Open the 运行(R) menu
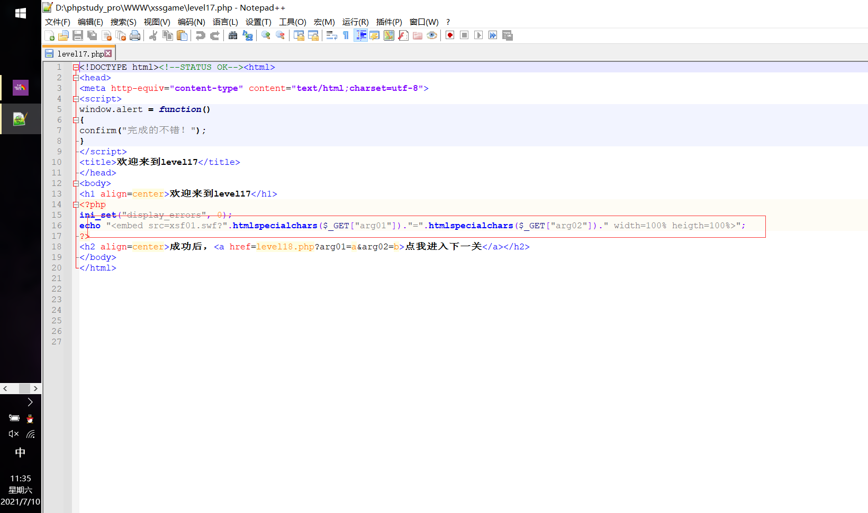868x513 pixels. click(x=355, y=22)
